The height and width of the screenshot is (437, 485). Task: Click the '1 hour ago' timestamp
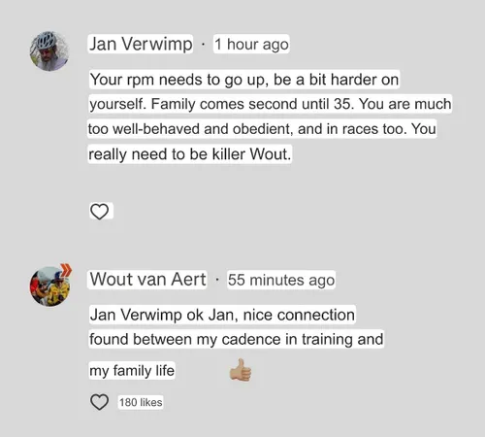point(251,44)
